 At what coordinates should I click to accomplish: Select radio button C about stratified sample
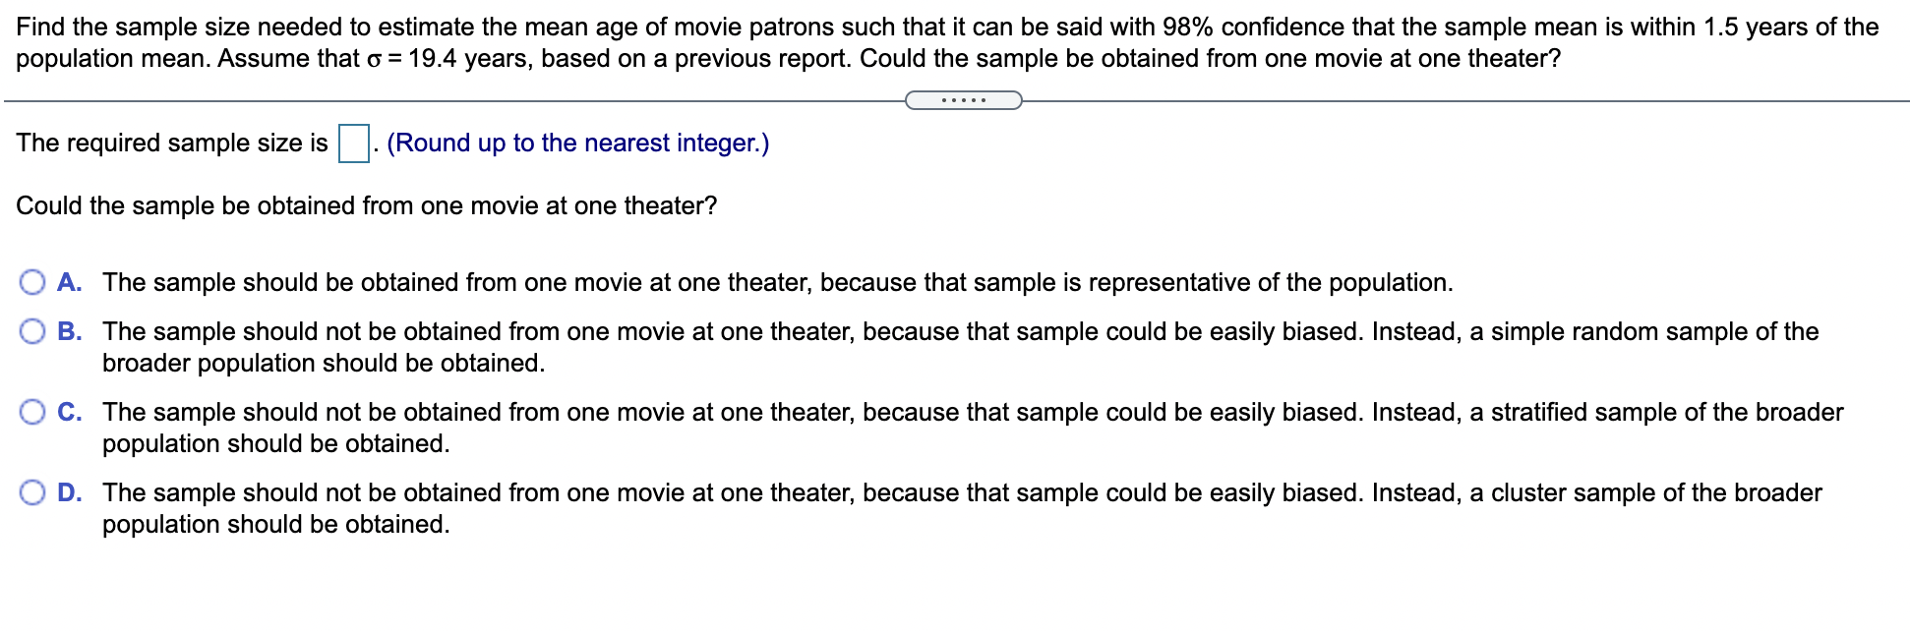tap(32, 413)
